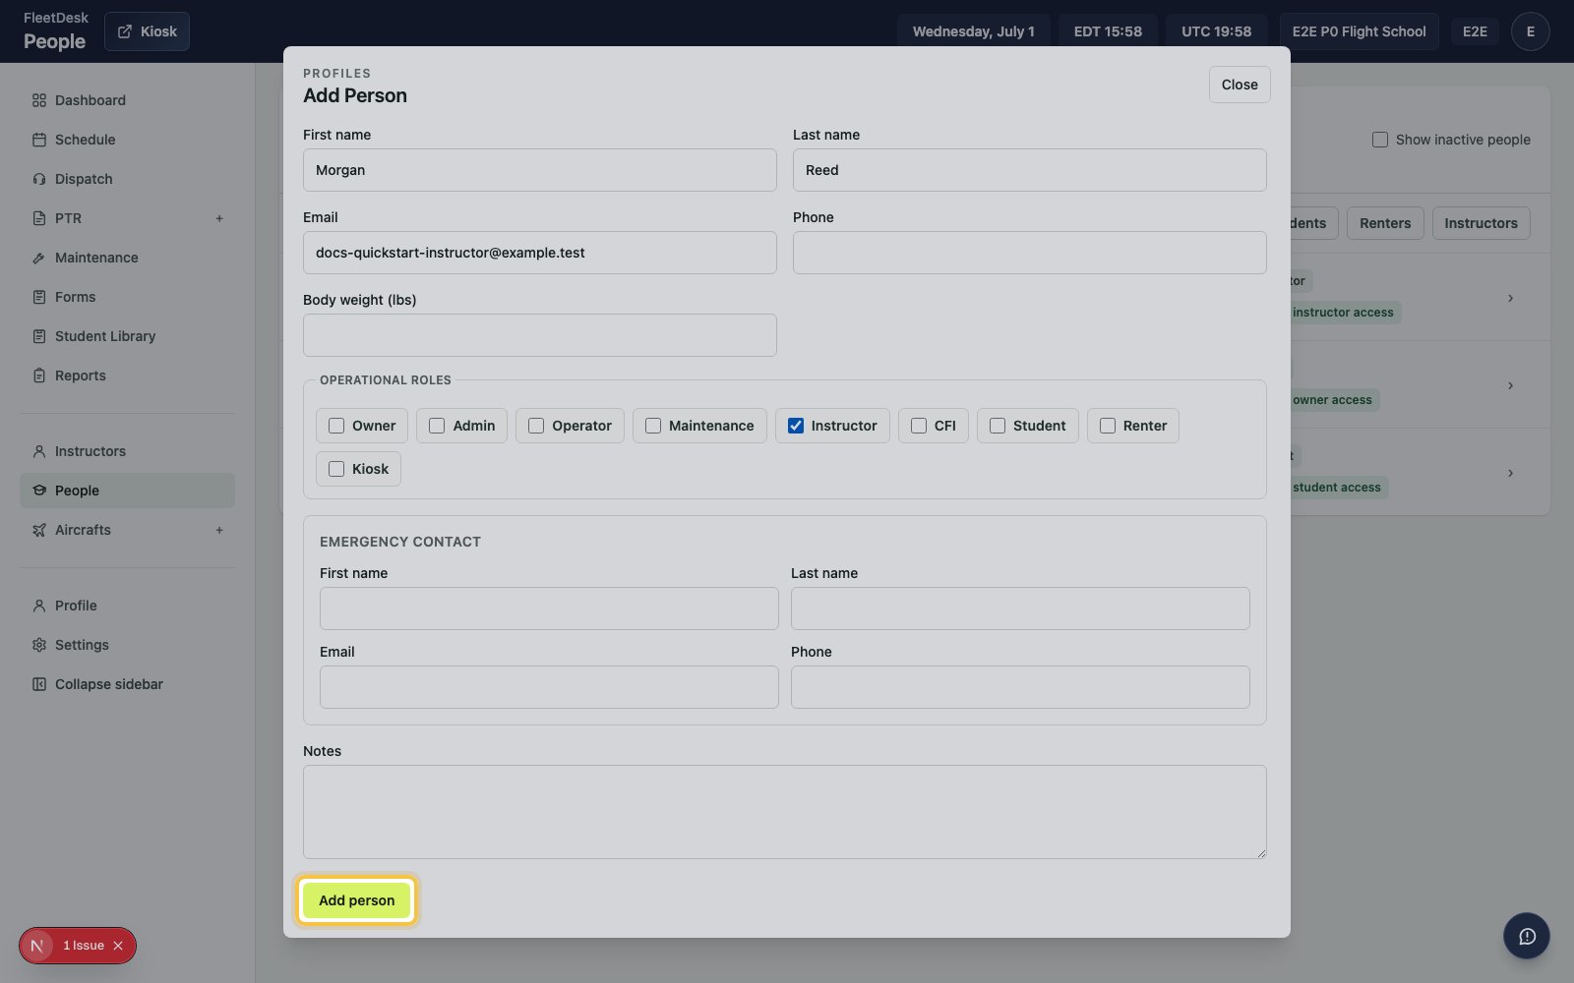Open the E user avatar menu
Image resolution: width=1574 pixels, height=983 pixels.
click(x=1530, y=31)
